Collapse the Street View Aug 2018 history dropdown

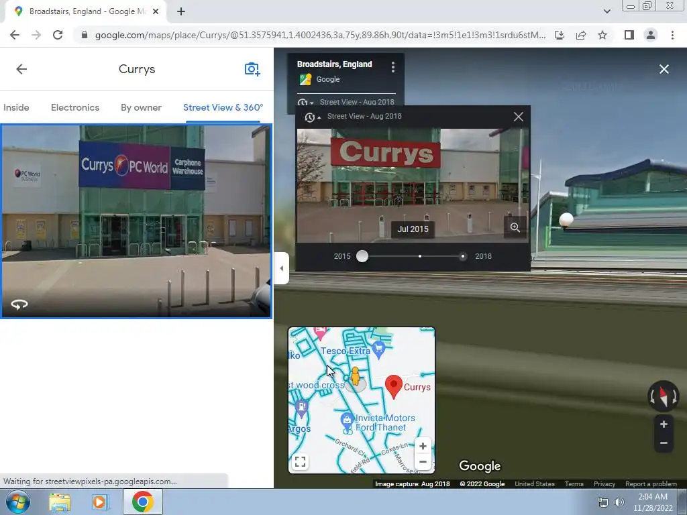coord(313,117)
